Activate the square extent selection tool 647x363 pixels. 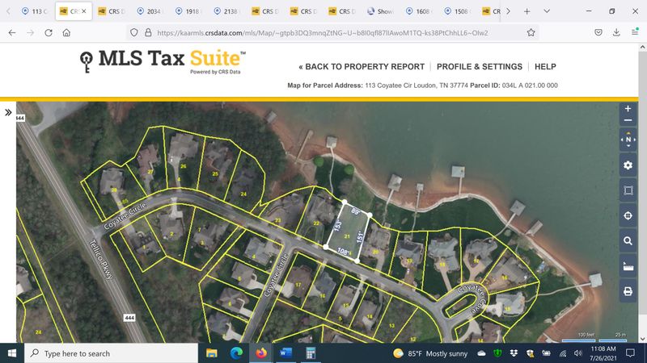[x=628, y=190]
